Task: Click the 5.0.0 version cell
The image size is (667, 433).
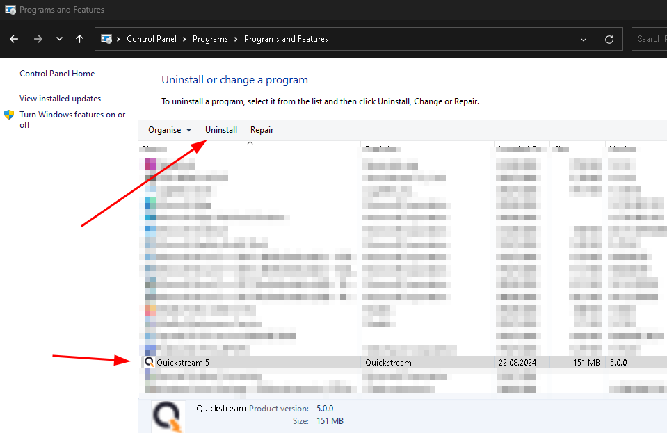Action: [618, 363]
